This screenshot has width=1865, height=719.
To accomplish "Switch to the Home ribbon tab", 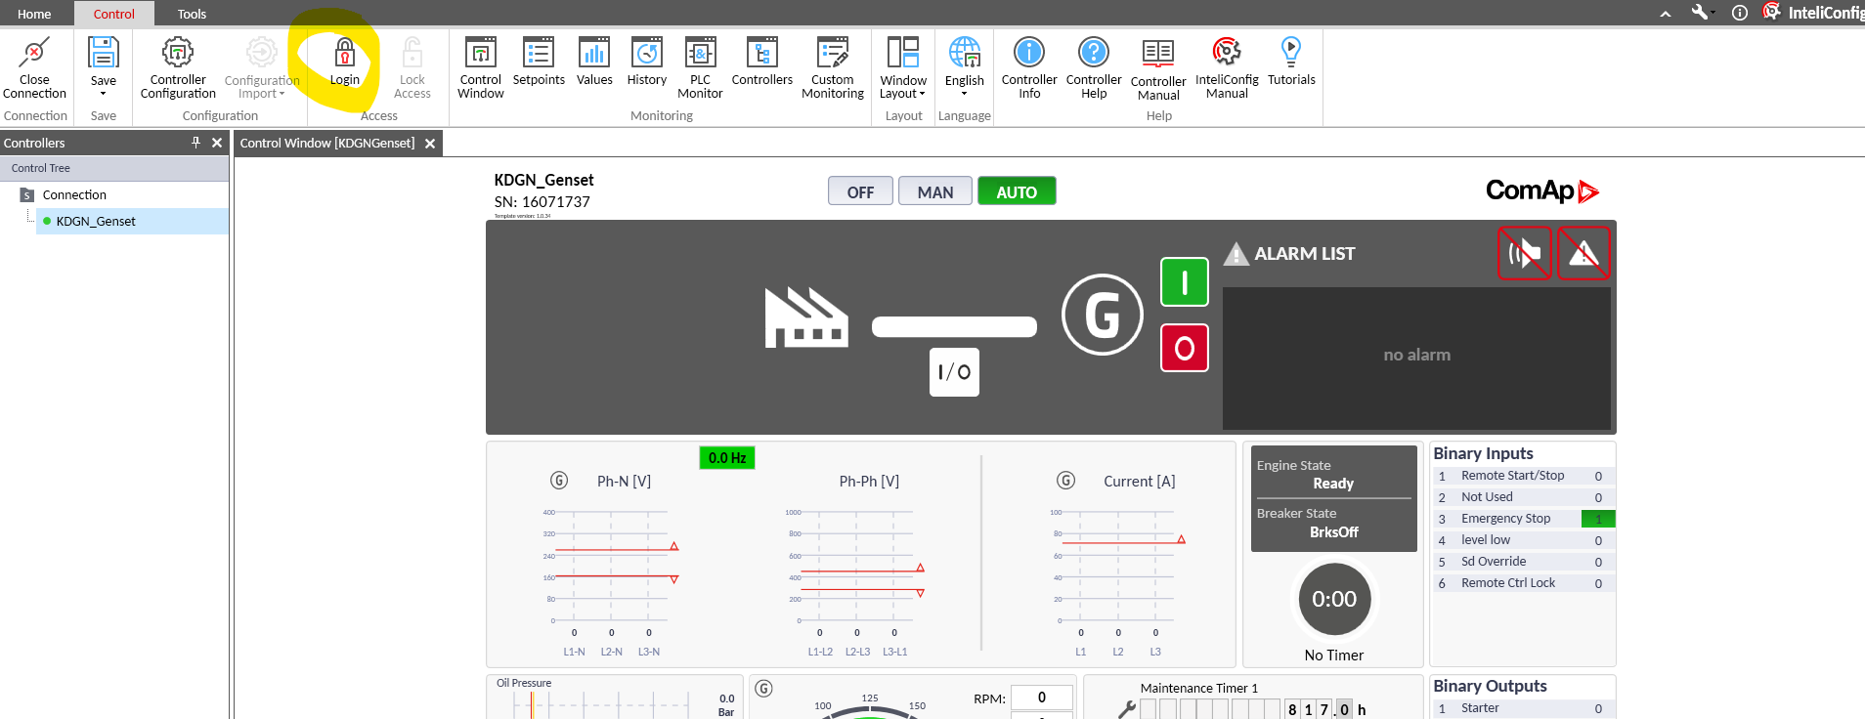I will [34, 14].
